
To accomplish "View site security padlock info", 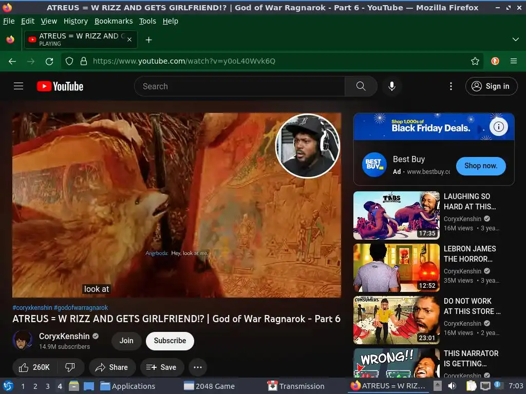I will pos(84,61).
